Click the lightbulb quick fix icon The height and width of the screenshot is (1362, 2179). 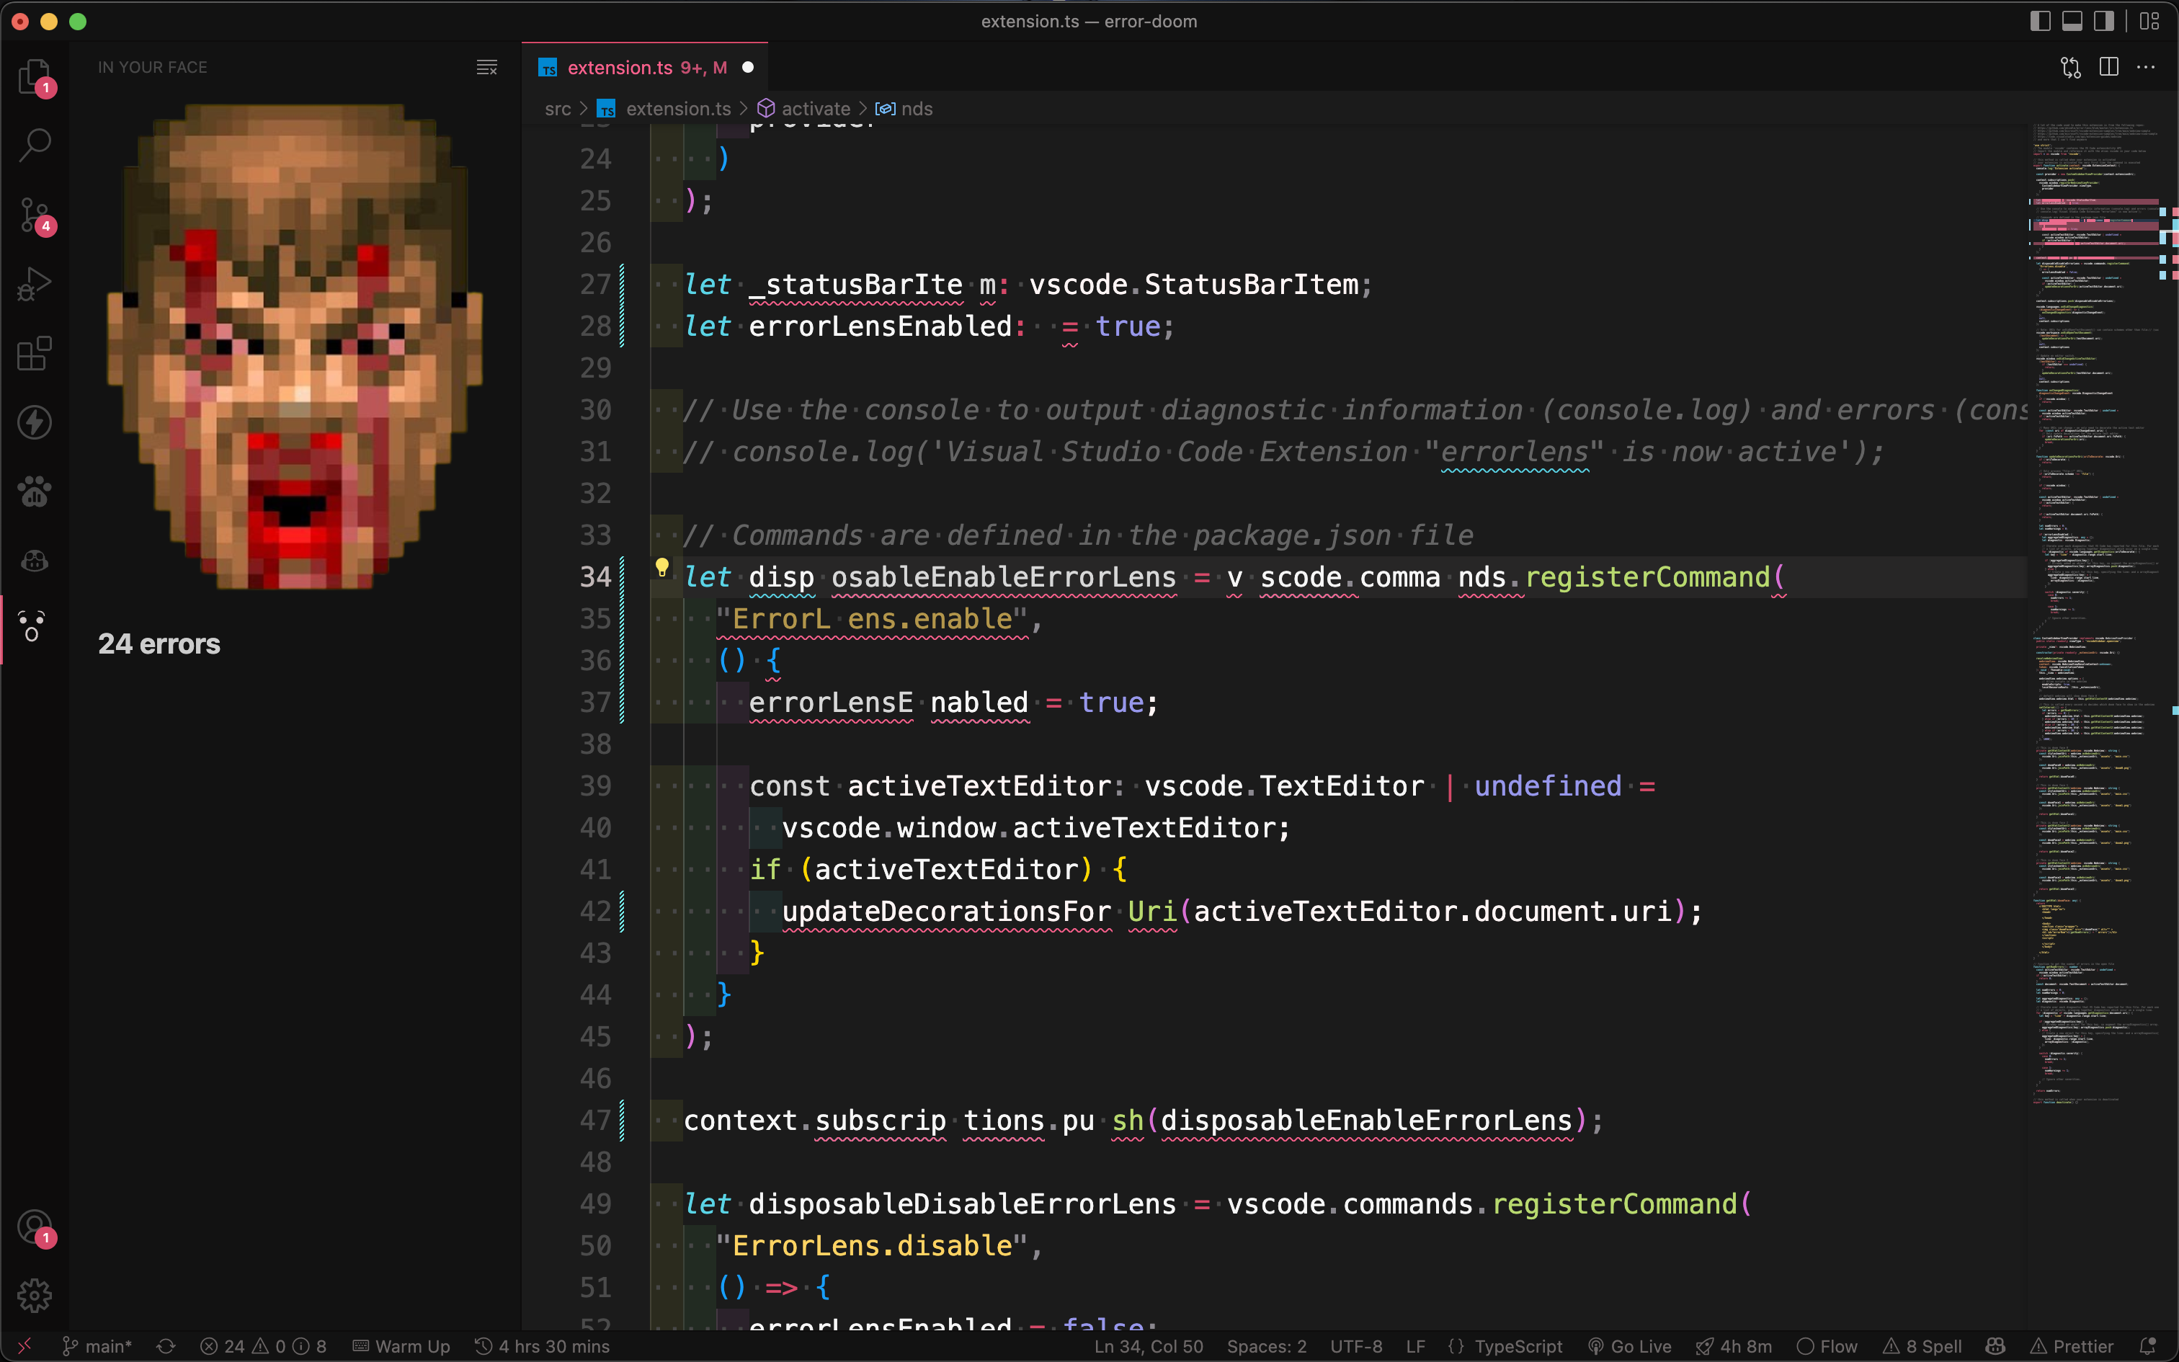point(661,566)
